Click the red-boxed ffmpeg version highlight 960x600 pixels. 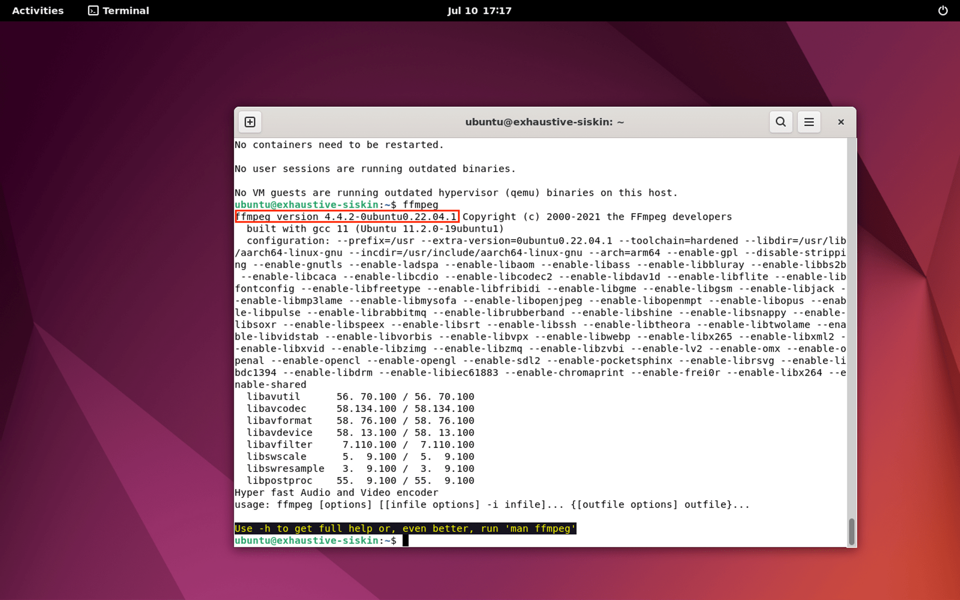[x=346, y=216]
